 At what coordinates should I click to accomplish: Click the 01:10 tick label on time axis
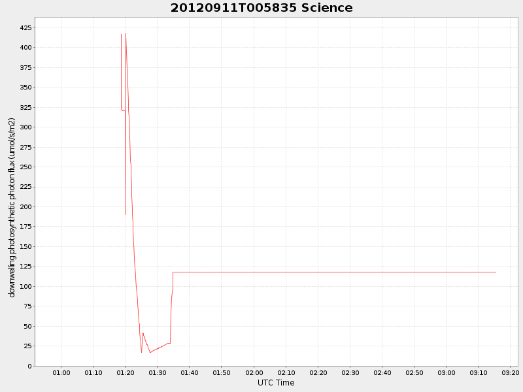click(x=93, y=372)
